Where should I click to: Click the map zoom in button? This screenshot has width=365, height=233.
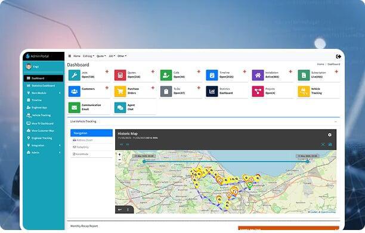tap(119, 154)
